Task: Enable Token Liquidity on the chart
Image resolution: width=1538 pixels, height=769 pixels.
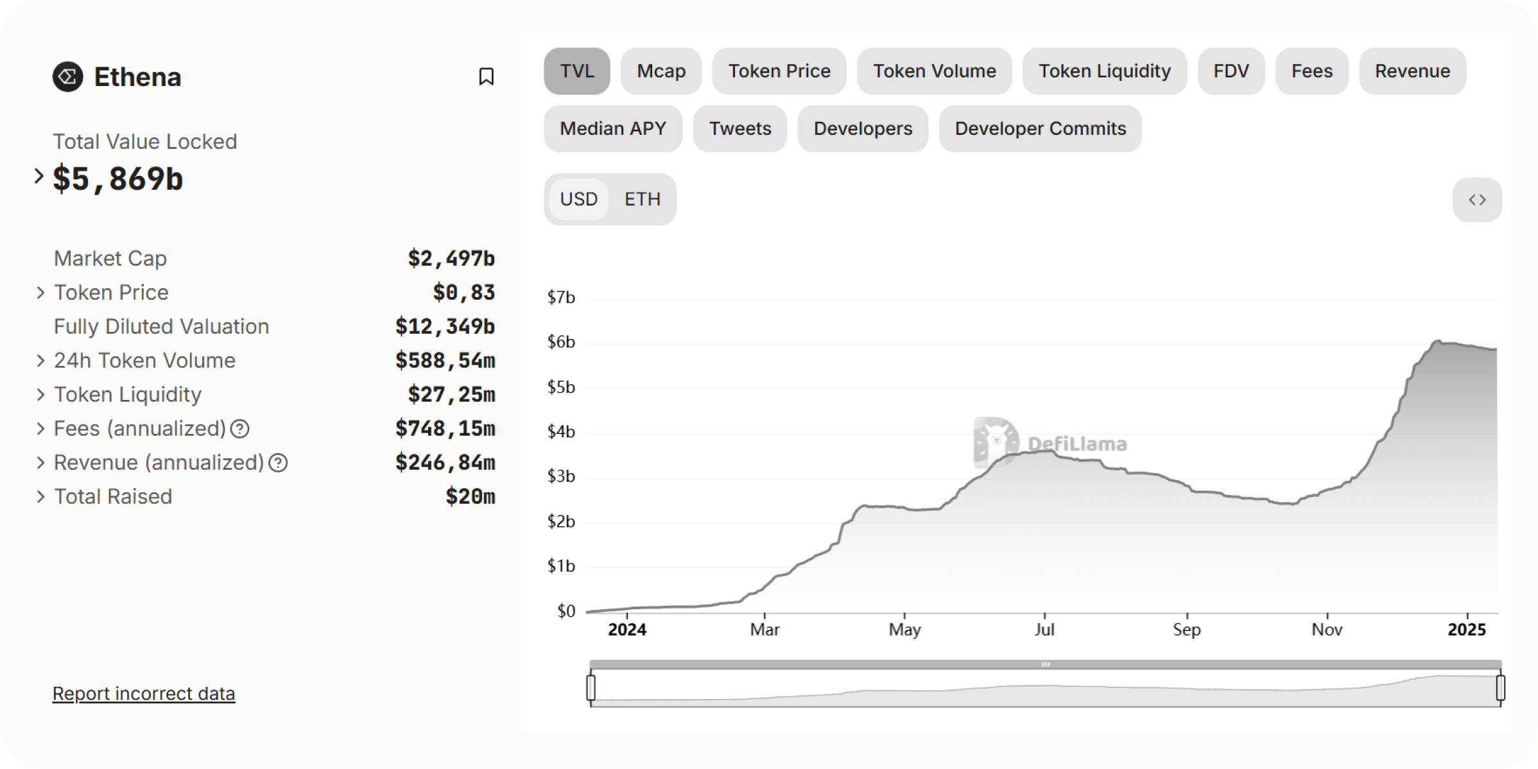Action: pyautogui.click(x=1105, y=71)
